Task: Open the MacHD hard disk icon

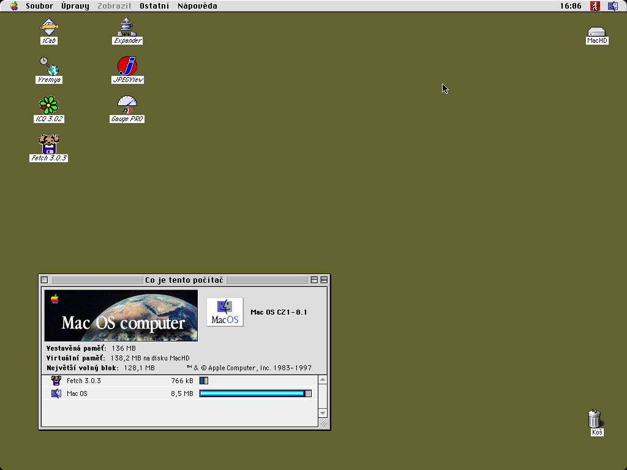Action: tap(596, 32)
